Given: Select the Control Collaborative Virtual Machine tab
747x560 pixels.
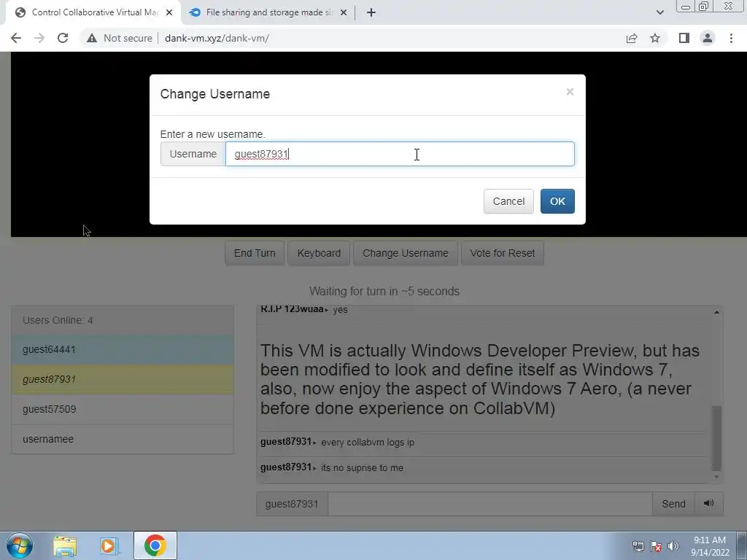Looking at the screenshot, I should (93, 12).
